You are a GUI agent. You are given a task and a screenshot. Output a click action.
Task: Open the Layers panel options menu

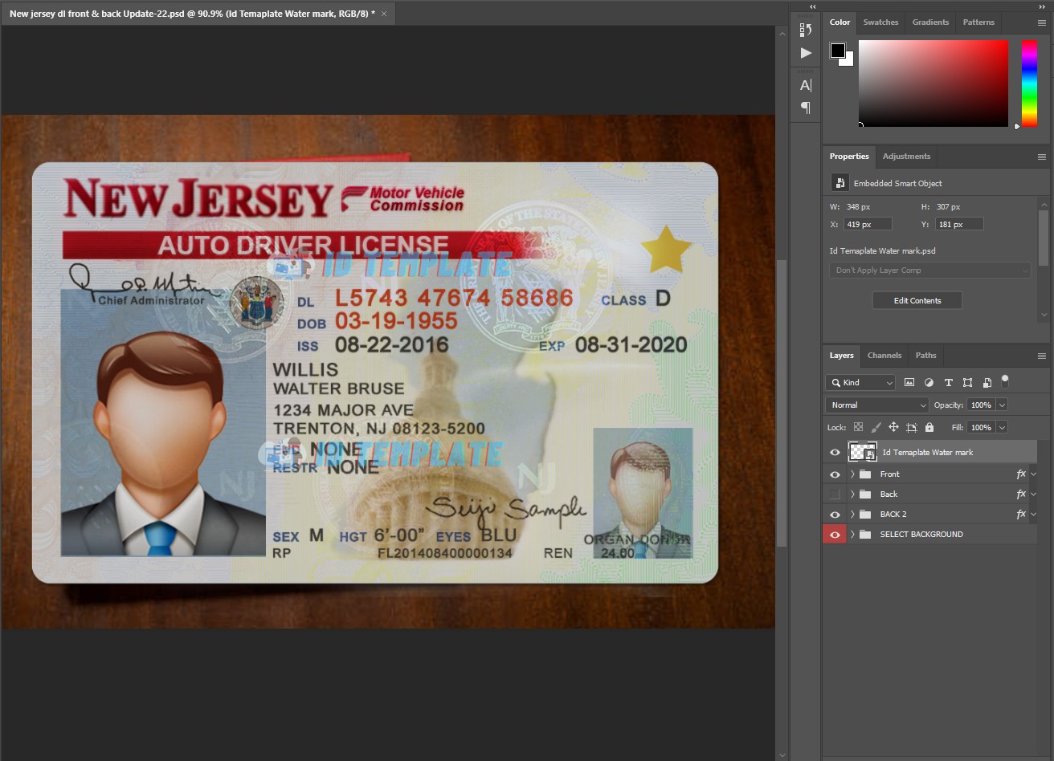[1042, 356]
